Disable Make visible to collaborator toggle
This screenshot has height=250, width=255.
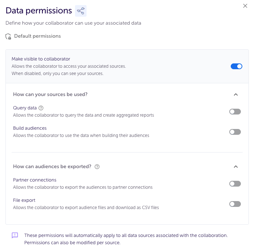pos(237,66)
